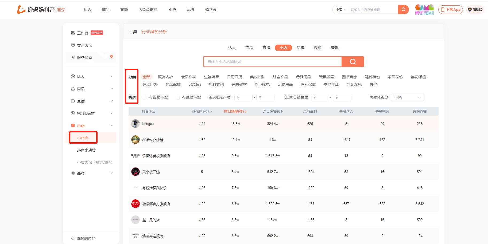488x244 pixels.
Task: Expand the 达人 sidebar section chevron
Action: tap(112, 76)
